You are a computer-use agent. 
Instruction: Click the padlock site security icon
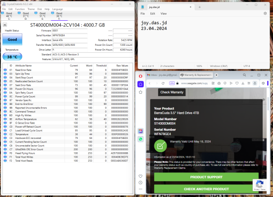tap(177, 83)
